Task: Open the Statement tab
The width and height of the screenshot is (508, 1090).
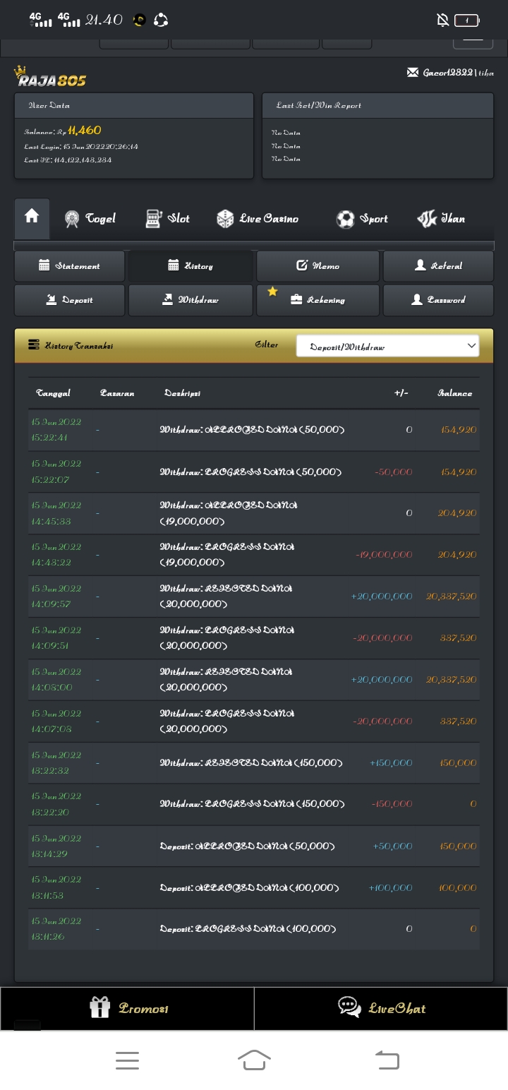Action: coord(69,266)
